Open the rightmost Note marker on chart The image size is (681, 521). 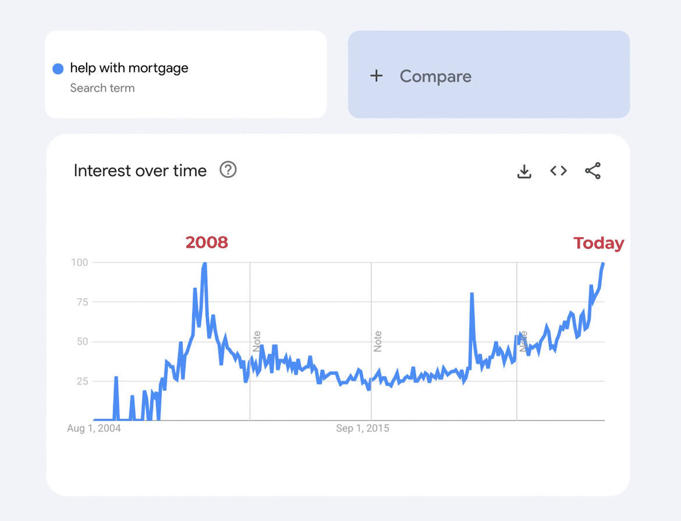click(x=523, y=341)
